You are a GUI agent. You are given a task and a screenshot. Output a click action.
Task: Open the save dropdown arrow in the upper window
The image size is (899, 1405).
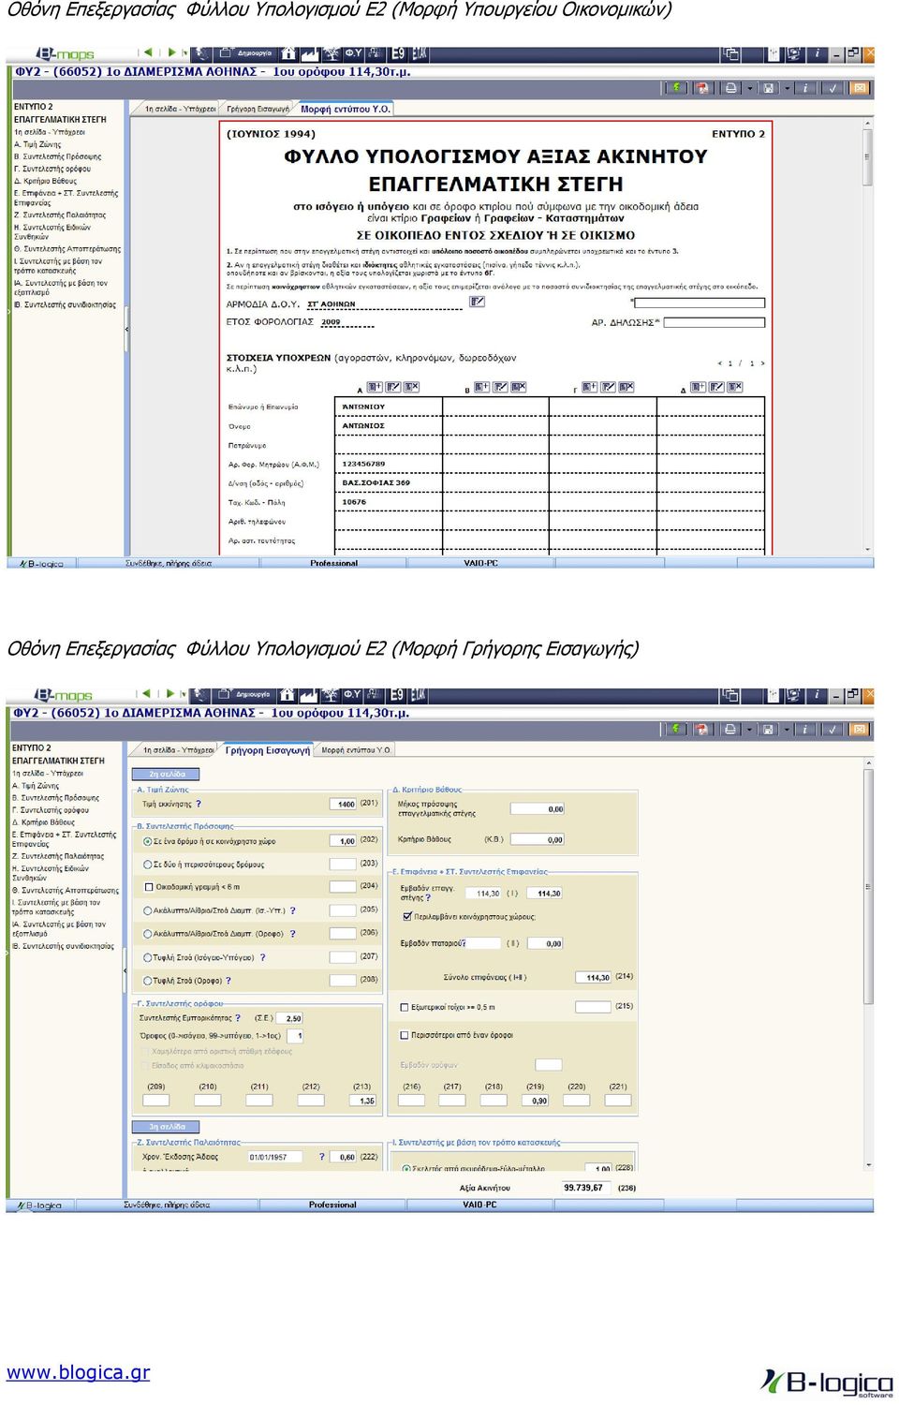point(787,89)
